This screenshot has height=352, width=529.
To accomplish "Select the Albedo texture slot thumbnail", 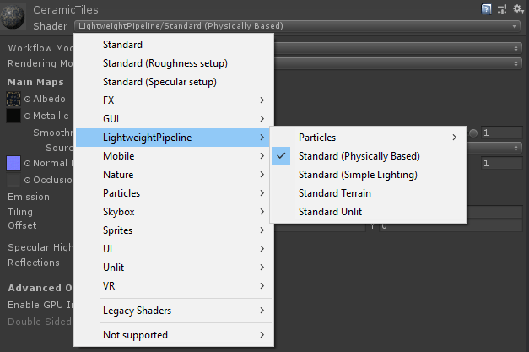I will click(x=13, y=99).
